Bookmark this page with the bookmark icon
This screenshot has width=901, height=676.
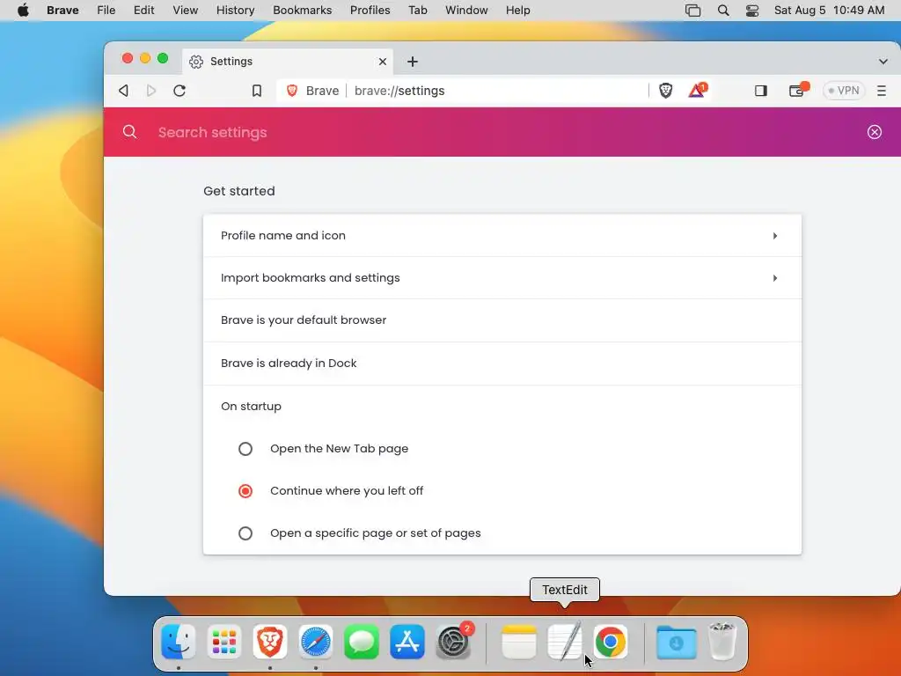click(x=257, y=91)
